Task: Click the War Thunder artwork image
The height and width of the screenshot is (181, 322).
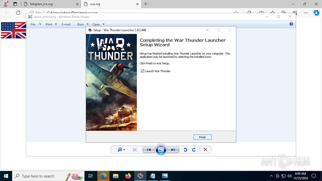Action: (x=111, y=82)
